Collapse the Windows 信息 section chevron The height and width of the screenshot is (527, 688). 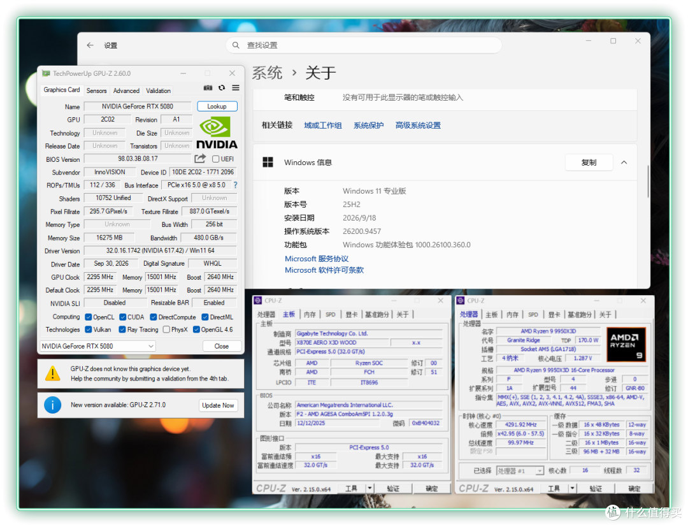click(624, 162)
